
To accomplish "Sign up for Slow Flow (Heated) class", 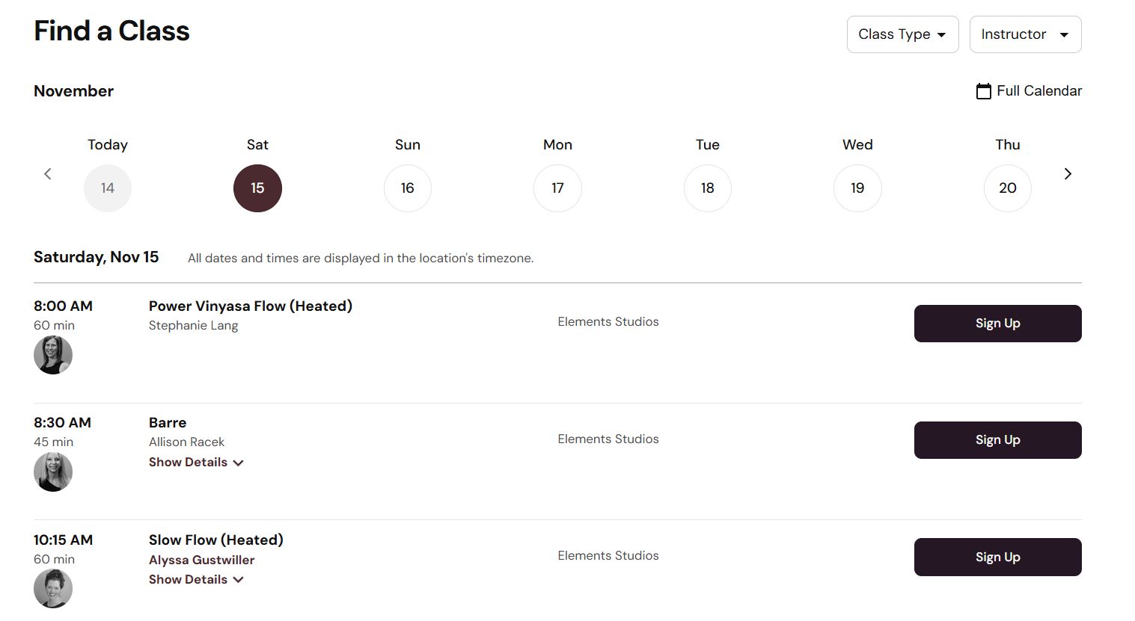I will (x=997, y=557).
